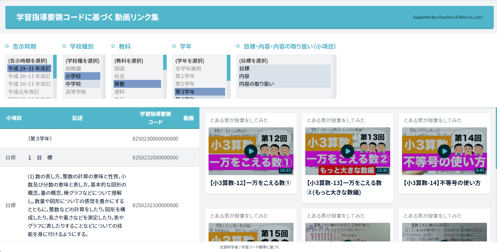Select 第3学年 in 学年 list

[200, 92]
